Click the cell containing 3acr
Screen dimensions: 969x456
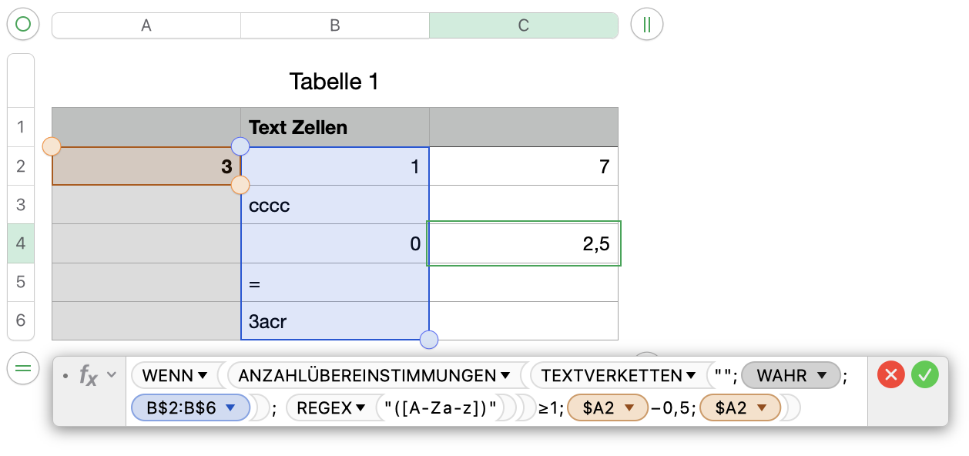(335, 321)
